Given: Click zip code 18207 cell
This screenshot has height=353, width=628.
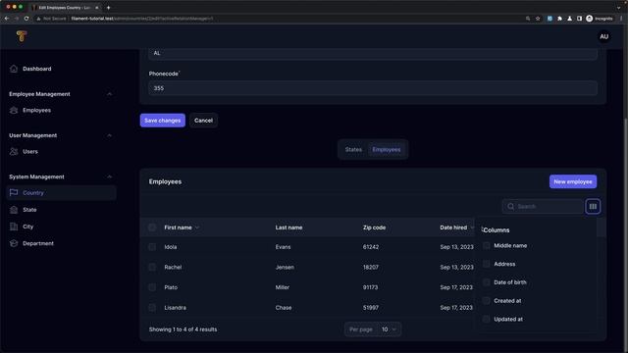Looking at the screenshot, I should 371,267.
